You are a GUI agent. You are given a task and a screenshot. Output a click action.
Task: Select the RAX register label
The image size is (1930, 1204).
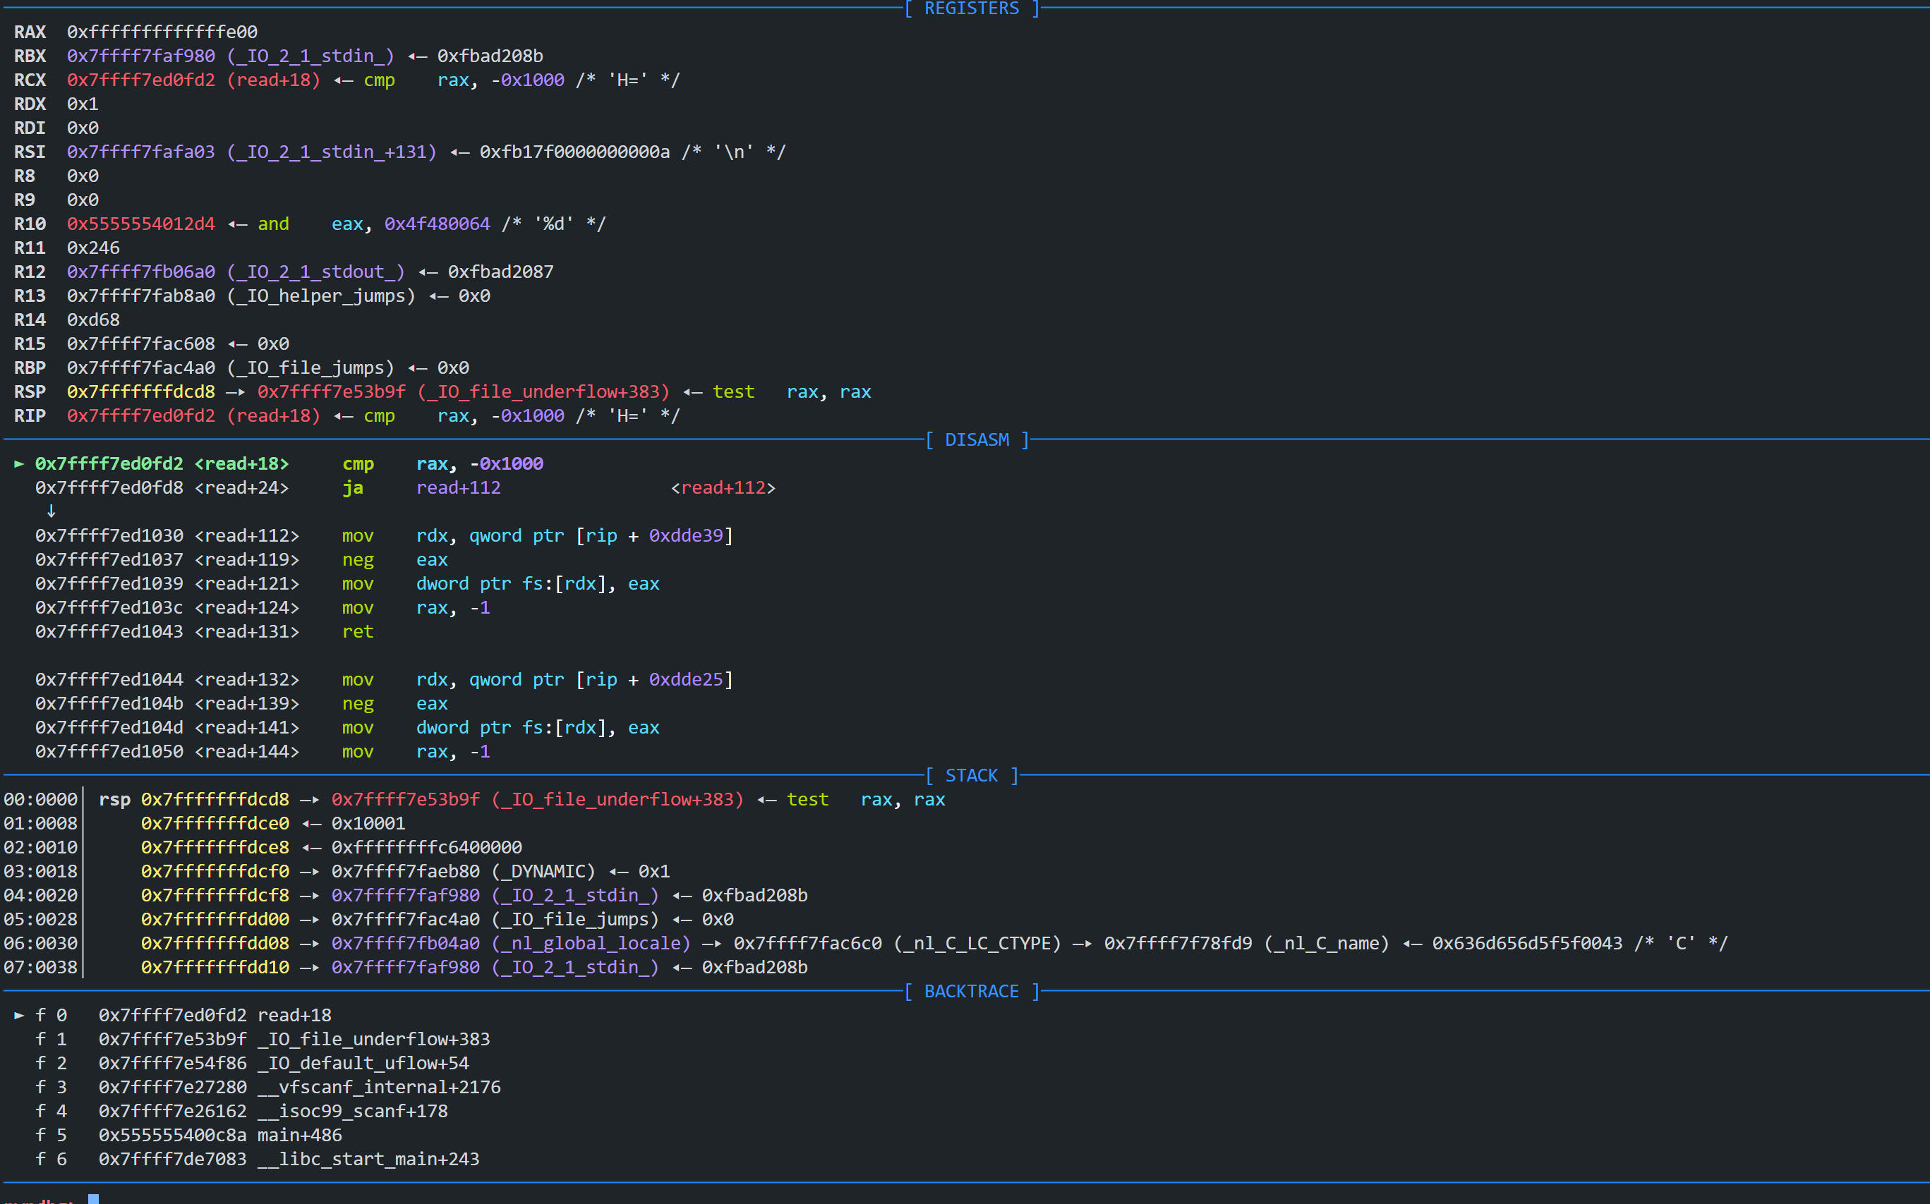coord(30,32)
